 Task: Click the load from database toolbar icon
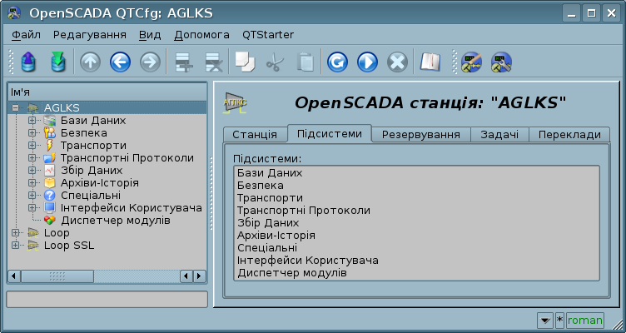pos(27,62)
